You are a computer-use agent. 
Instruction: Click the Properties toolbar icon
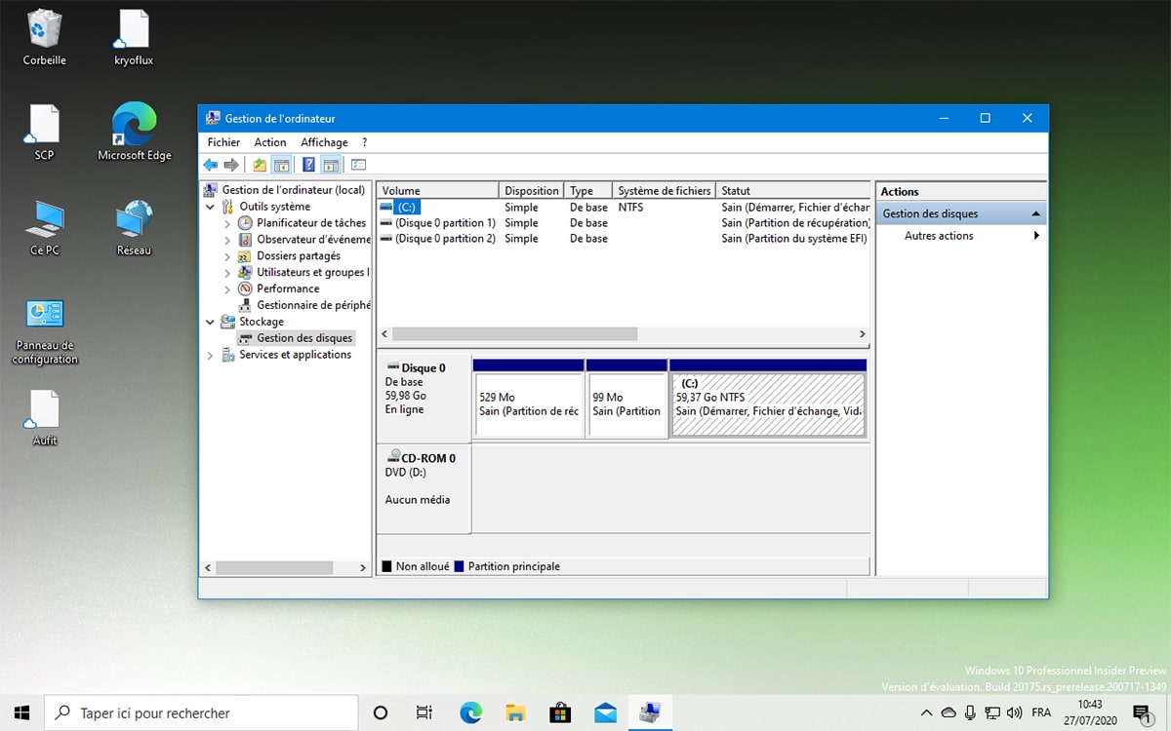[x=358, y=164]
